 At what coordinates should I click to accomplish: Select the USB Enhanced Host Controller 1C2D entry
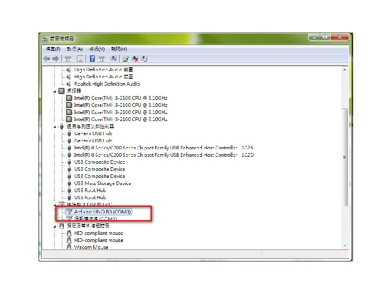pos(164,155)
